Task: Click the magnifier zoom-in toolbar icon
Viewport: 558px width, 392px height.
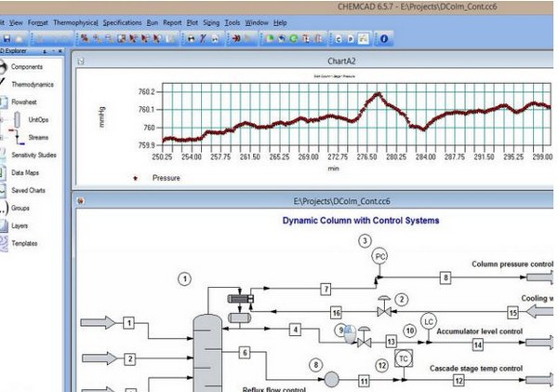Action: tap(97, 38)
